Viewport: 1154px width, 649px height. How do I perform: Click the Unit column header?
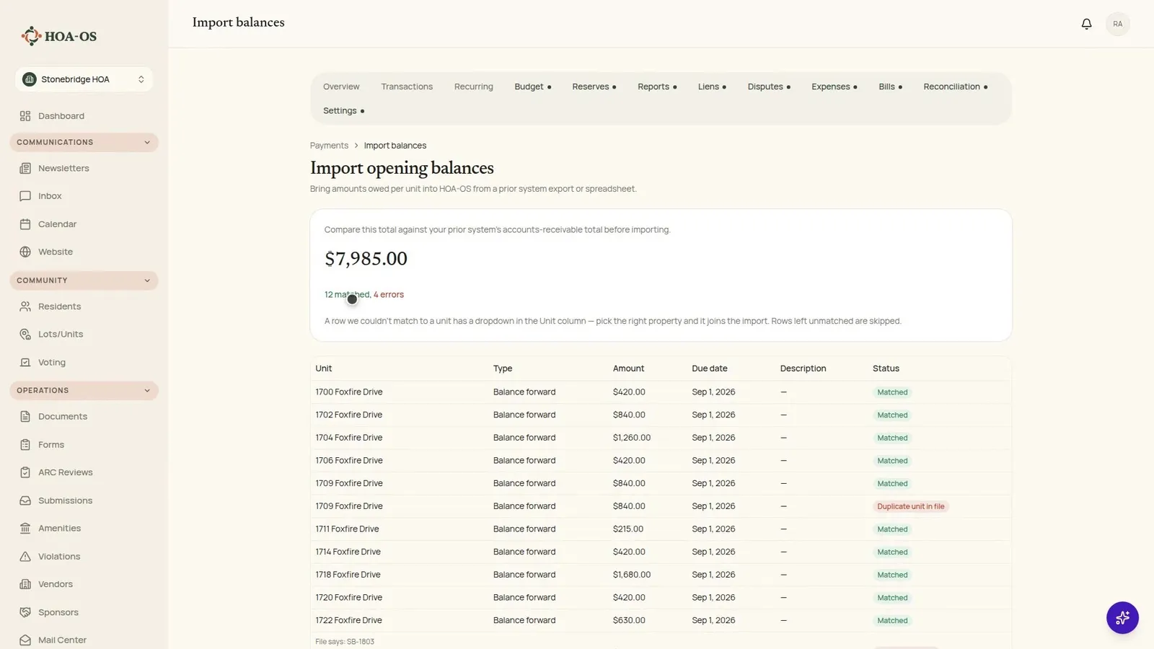(x=323, y=368)
